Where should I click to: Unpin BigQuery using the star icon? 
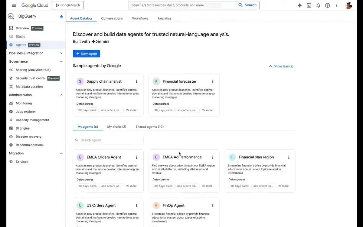click(61, 16)
